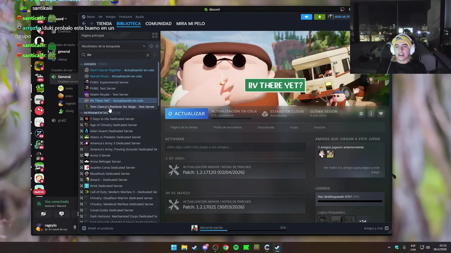Click Página principal button

115,35
